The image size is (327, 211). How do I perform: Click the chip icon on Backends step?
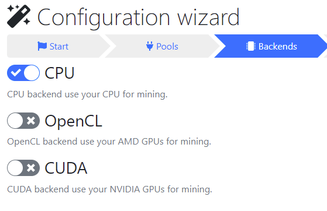pos(251,46)
